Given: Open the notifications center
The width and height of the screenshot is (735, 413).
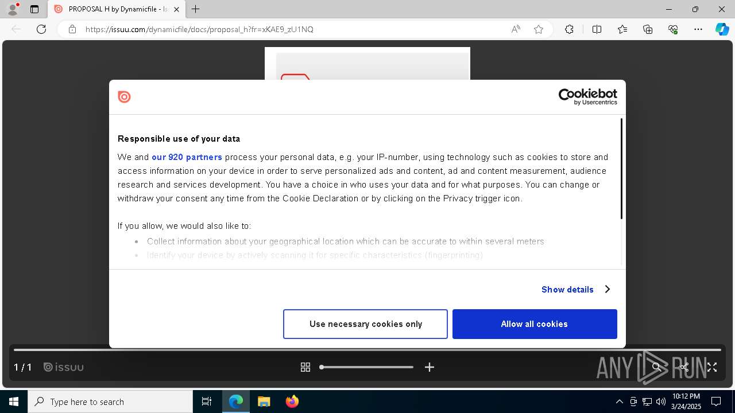Looking at the screenshot, I should [x=716, y=402].
